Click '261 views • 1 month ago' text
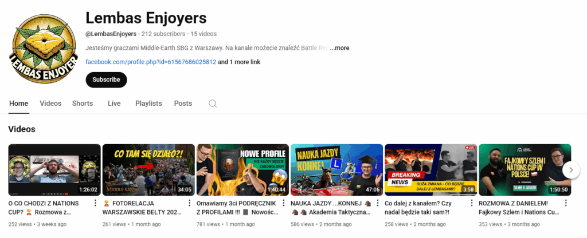 (x=132, y=224)
